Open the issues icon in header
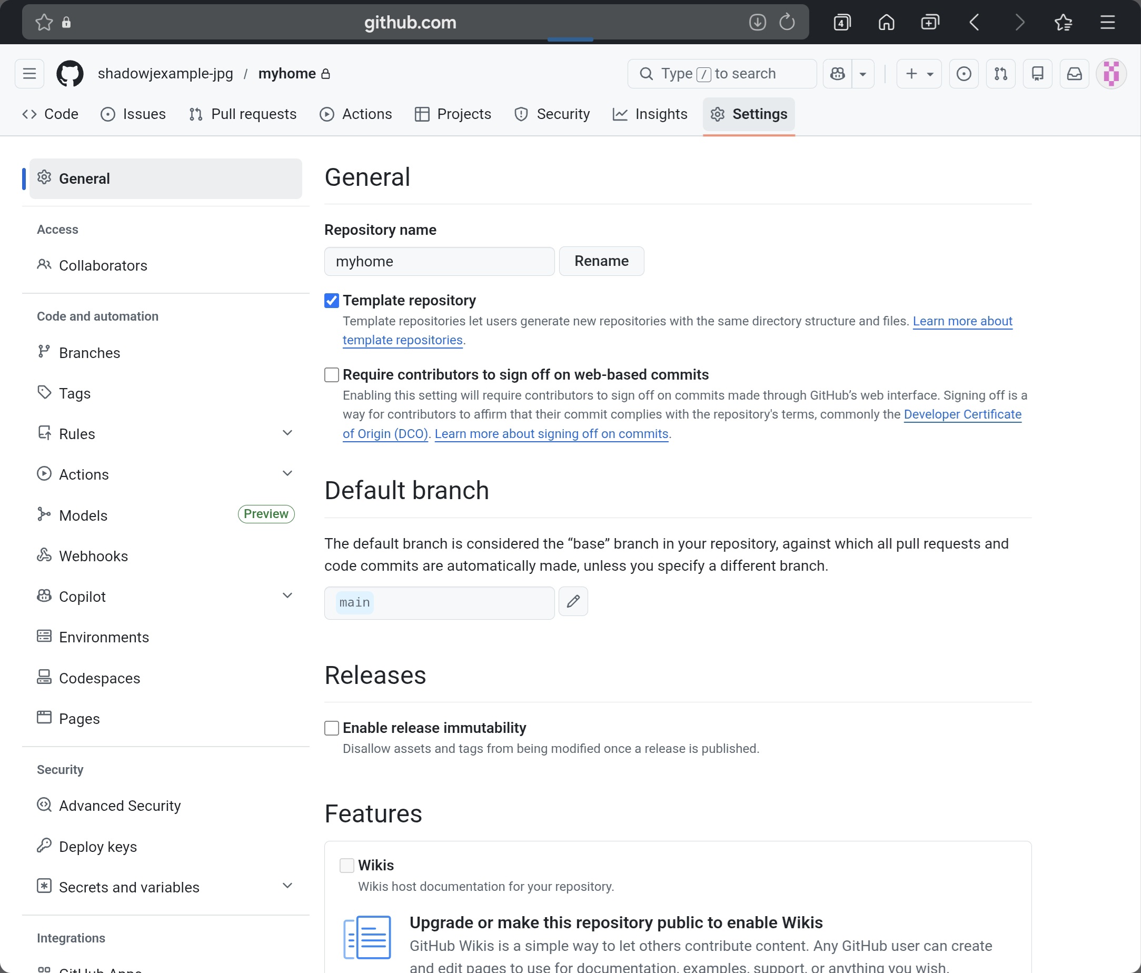 (964, 74)
